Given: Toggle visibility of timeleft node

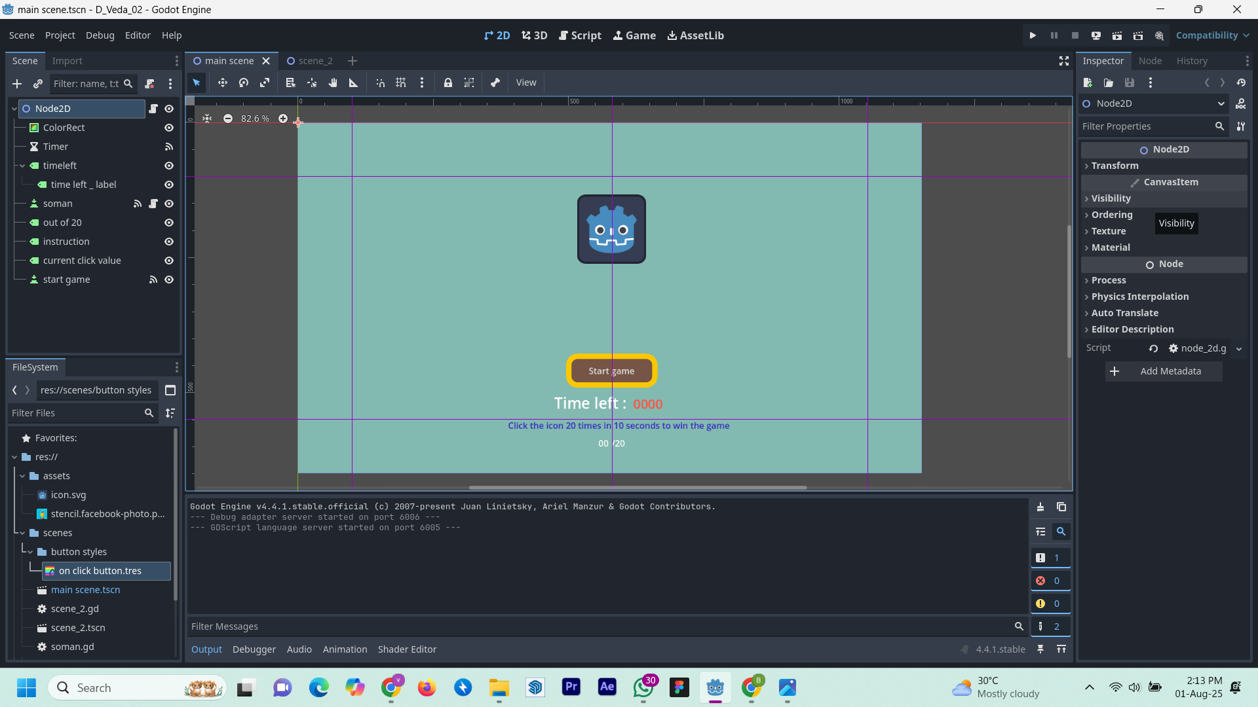Looking at the screenshot, I should point(169,166).
